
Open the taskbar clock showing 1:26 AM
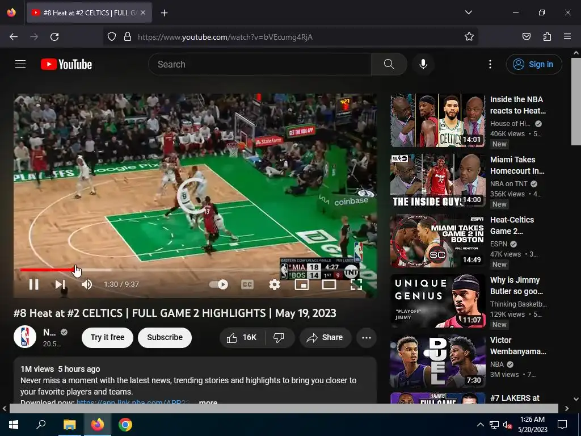(532, 425)
